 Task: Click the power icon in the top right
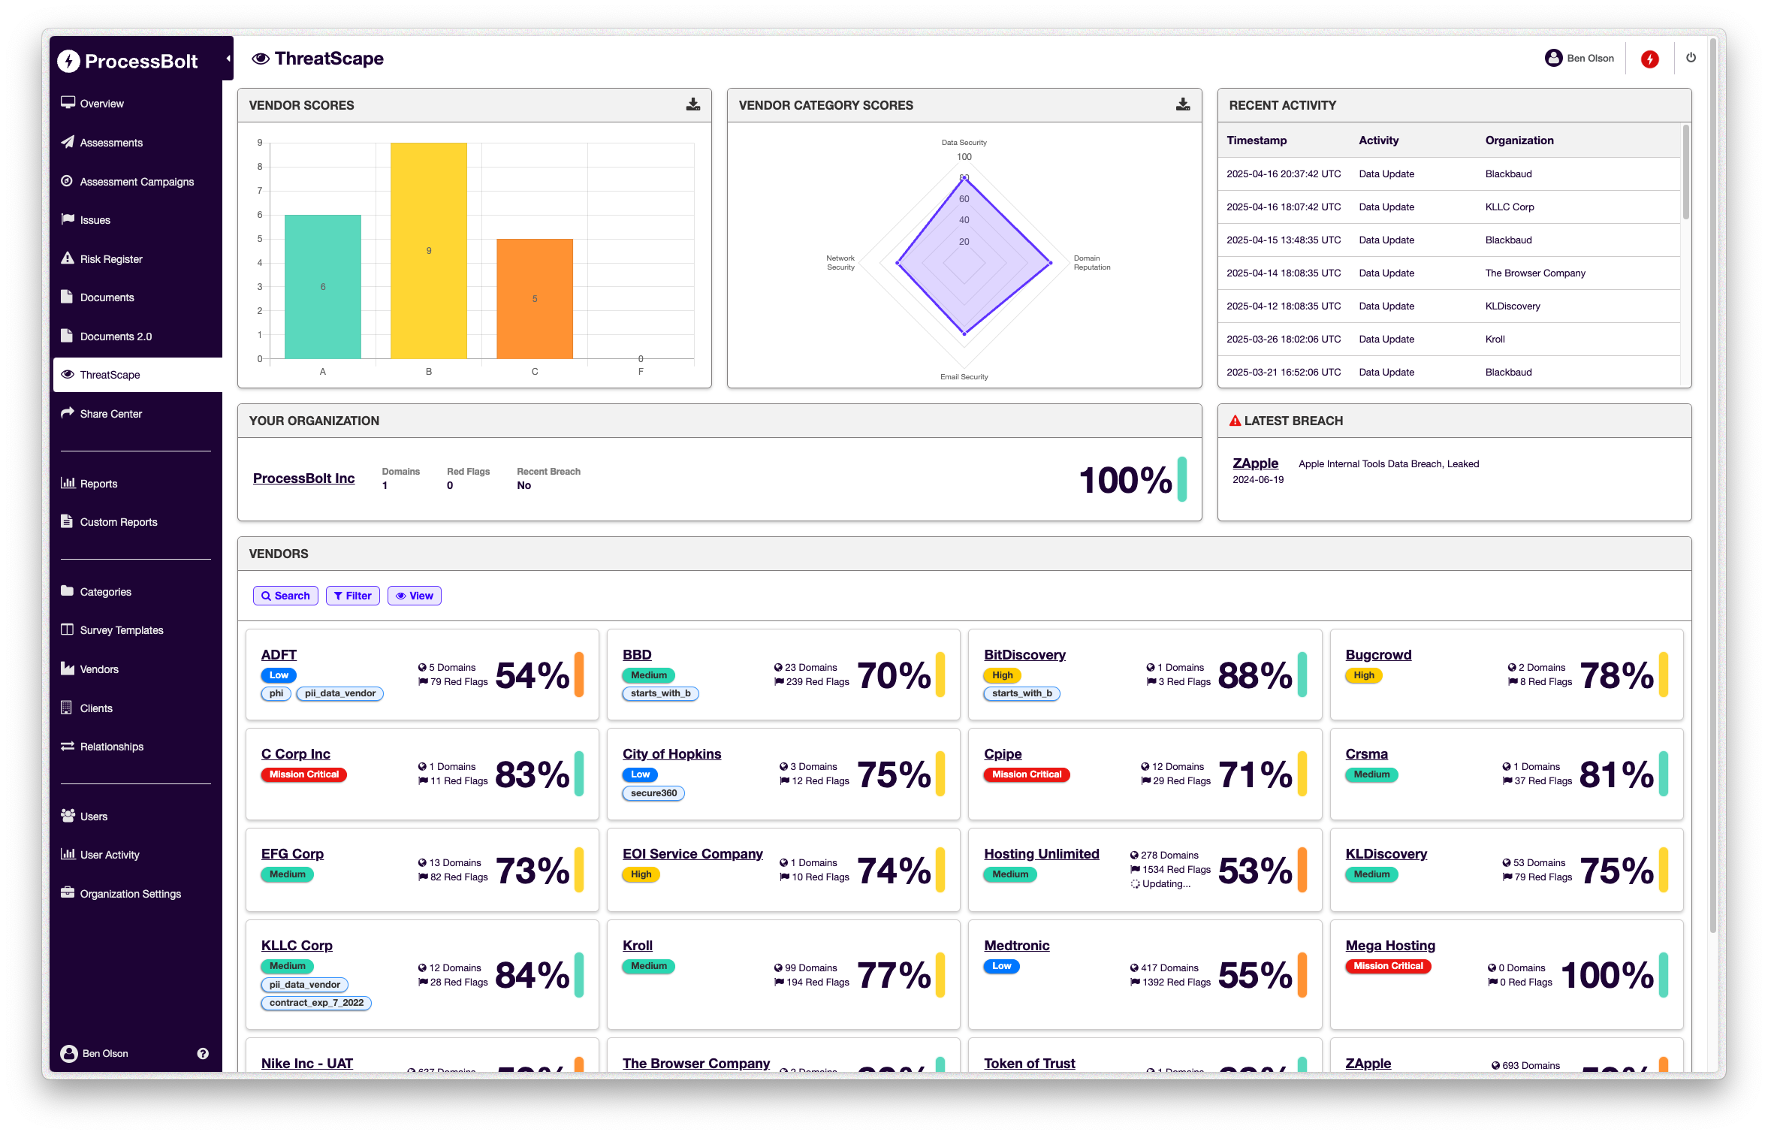point(1691,58)
